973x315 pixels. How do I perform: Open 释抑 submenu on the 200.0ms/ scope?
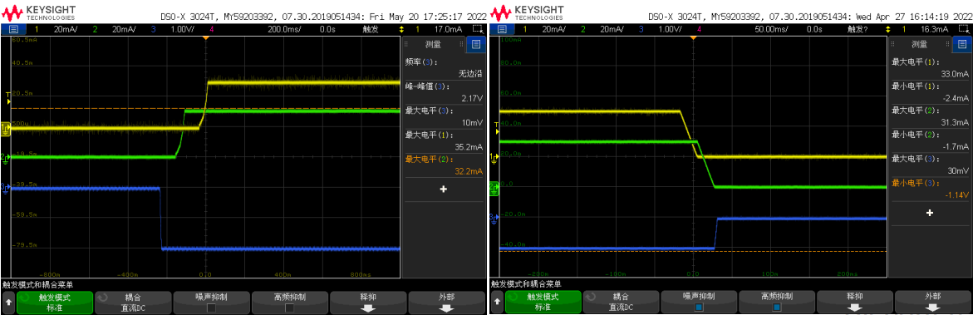pos(368,302)
